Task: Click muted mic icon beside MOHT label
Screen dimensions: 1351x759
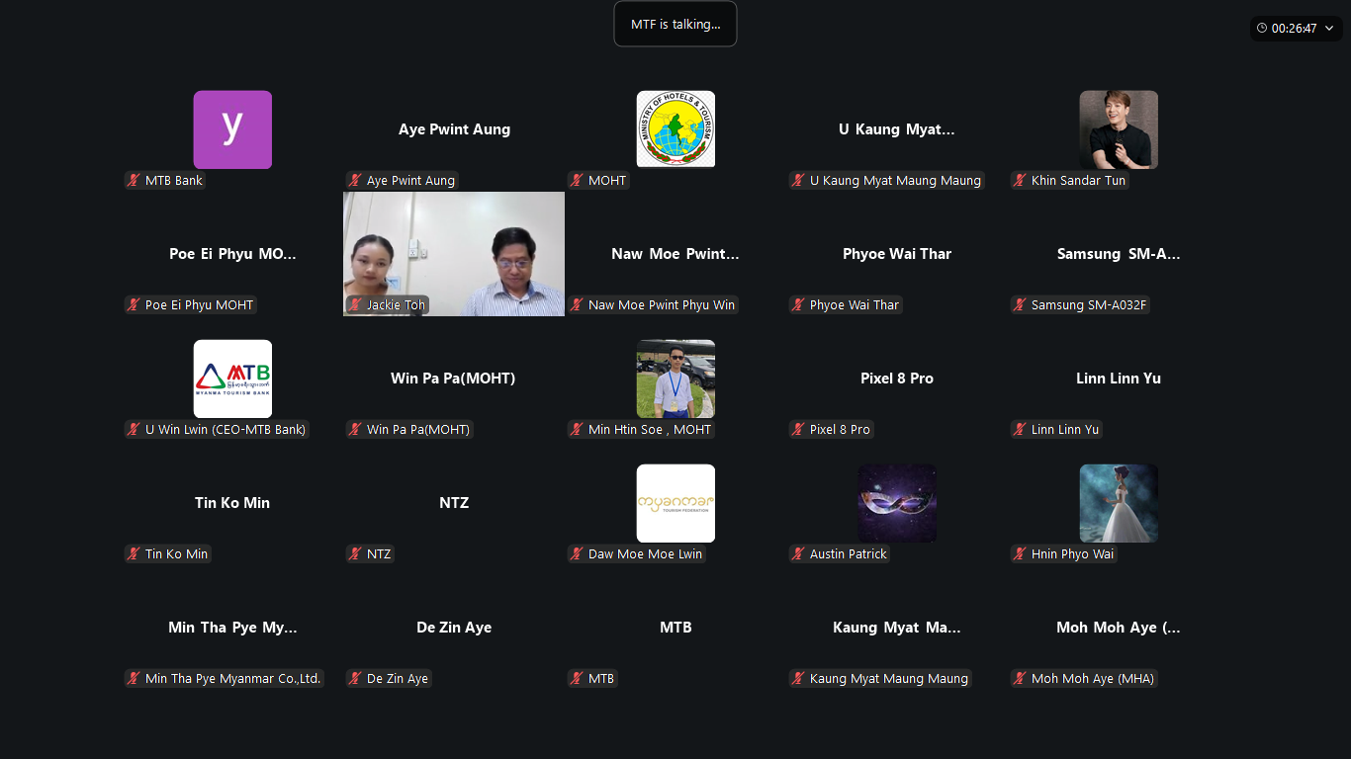Action: click(577, 181)
